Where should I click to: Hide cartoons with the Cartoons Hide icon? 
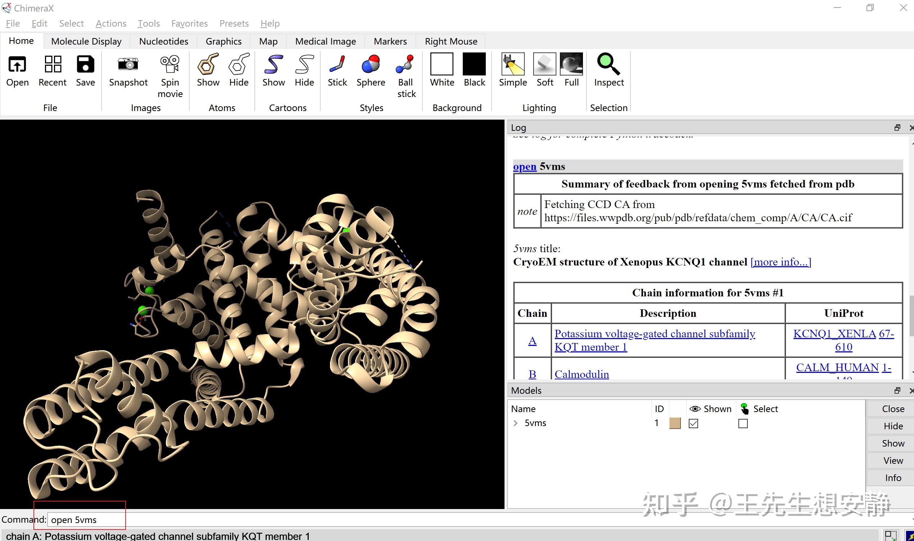(304, 65)
